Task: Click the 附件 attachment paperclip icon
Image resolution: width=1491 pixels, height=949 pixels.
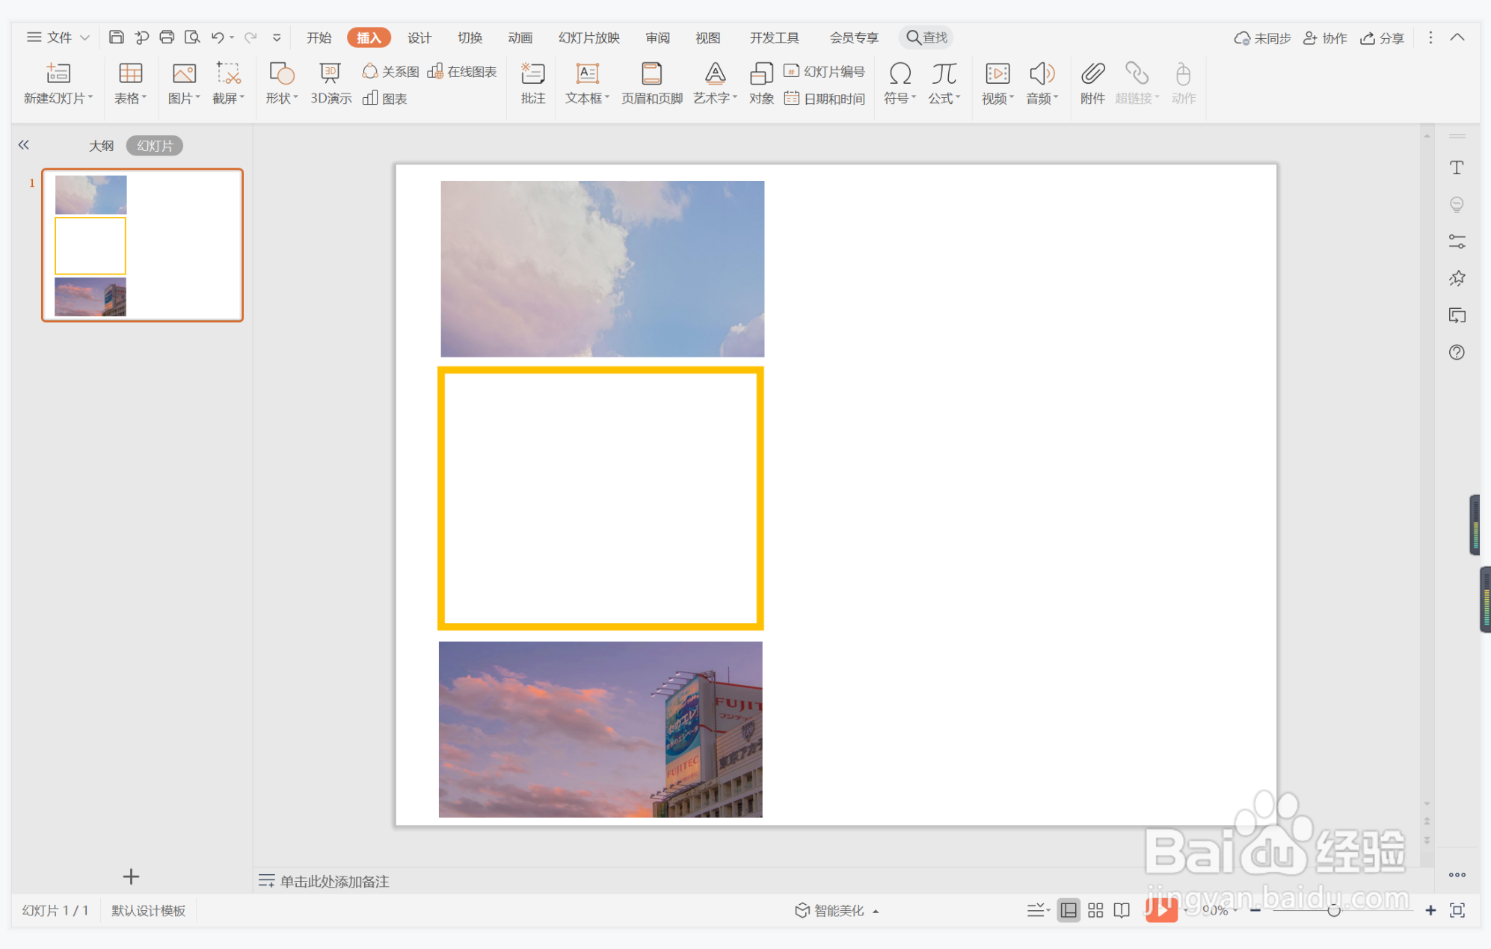Action: pos(1092,73)
